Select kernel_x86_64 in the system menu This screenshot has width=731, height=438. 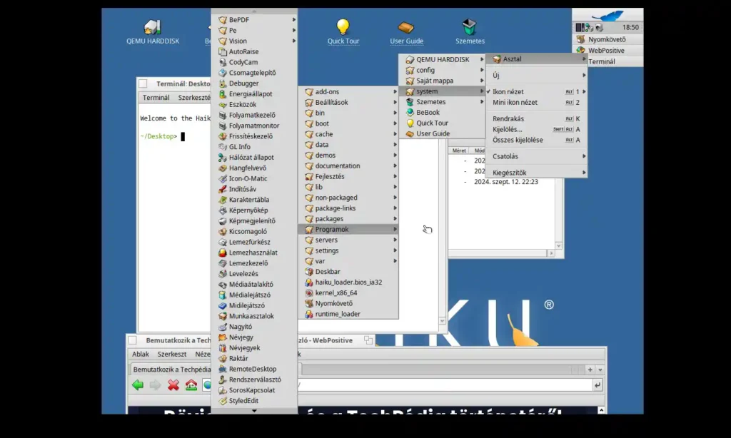click(x=348, y=292)
